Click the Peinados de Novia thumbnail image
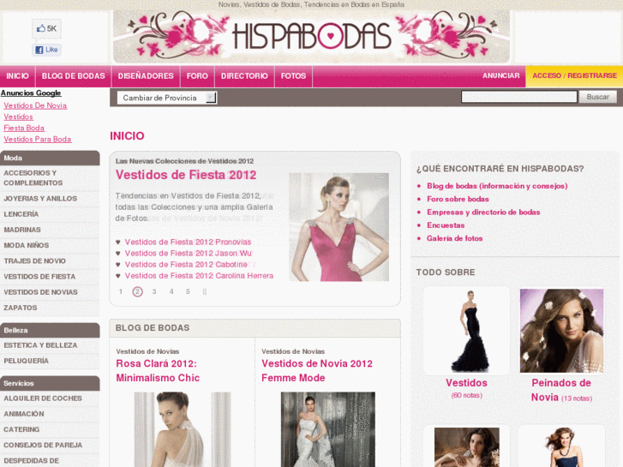Image resolution: width=623 pixels, height=467 pixels. [x=561, y=331]
